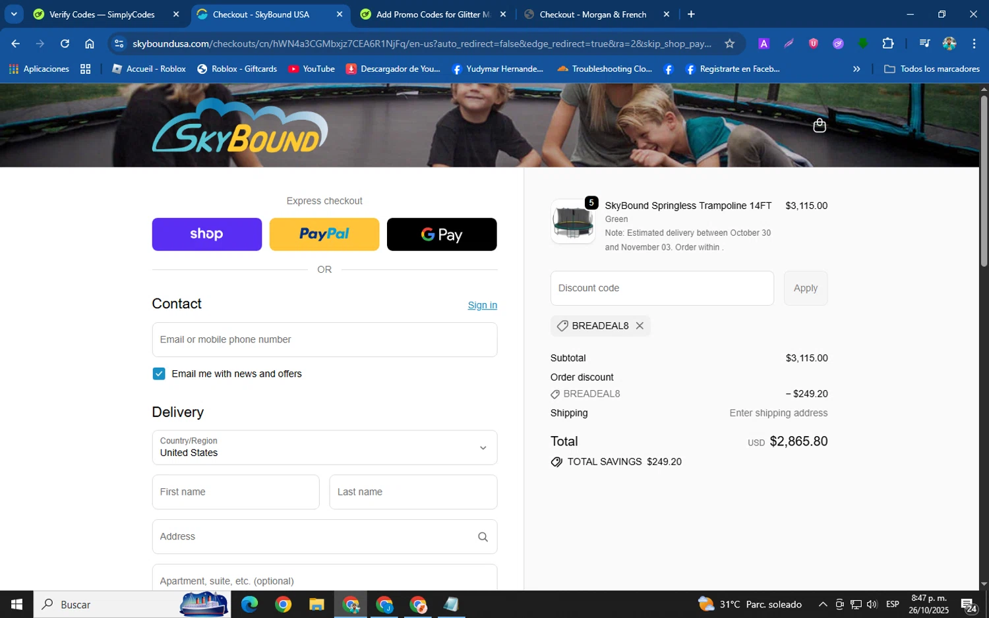Viewport: 989px width, 618px height.
Task: Open File Explorer from the taskbar
Action: [316, 604]
